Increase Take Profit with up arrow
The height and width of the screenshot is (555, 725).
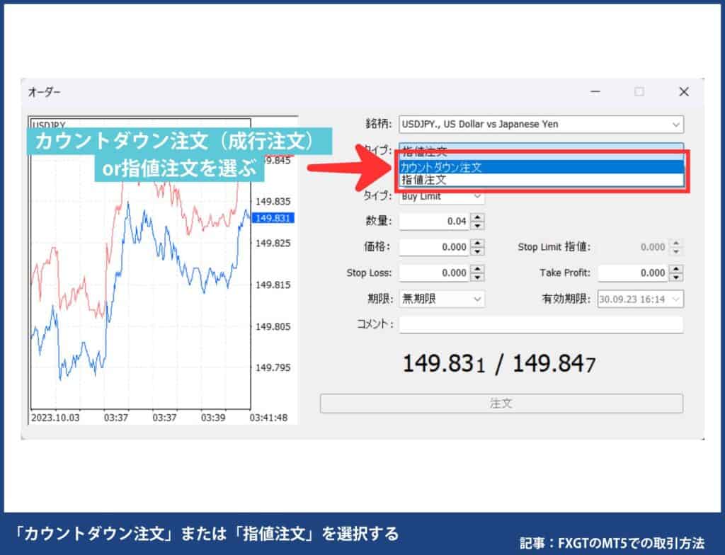[x=676, y=269]
